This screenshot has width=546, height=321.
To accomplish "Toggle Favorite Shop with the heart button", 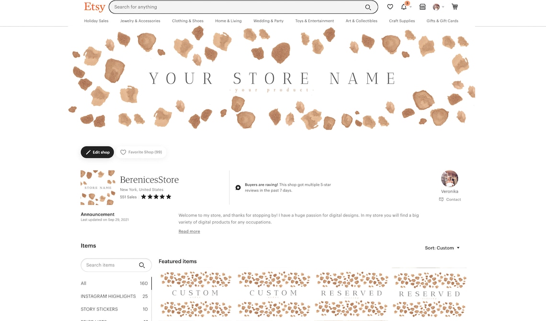I will (141, 152).
